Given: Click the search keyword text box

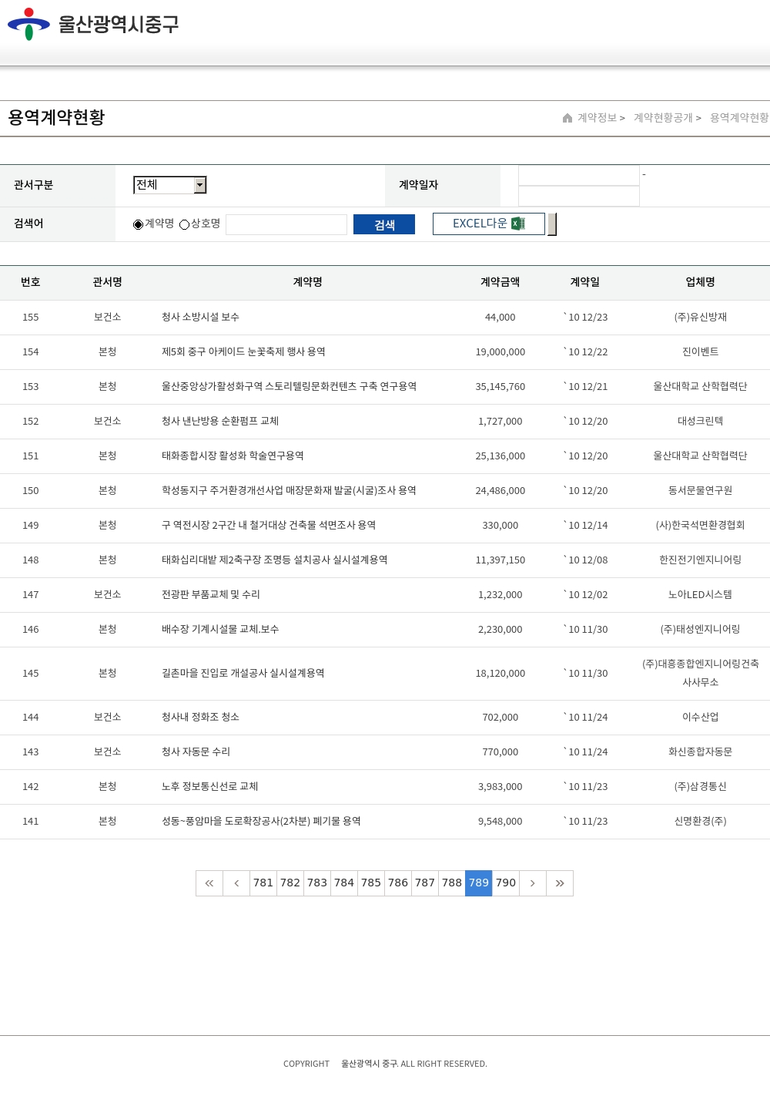Looking at the screenshot, I should click(x=286, y=224).
